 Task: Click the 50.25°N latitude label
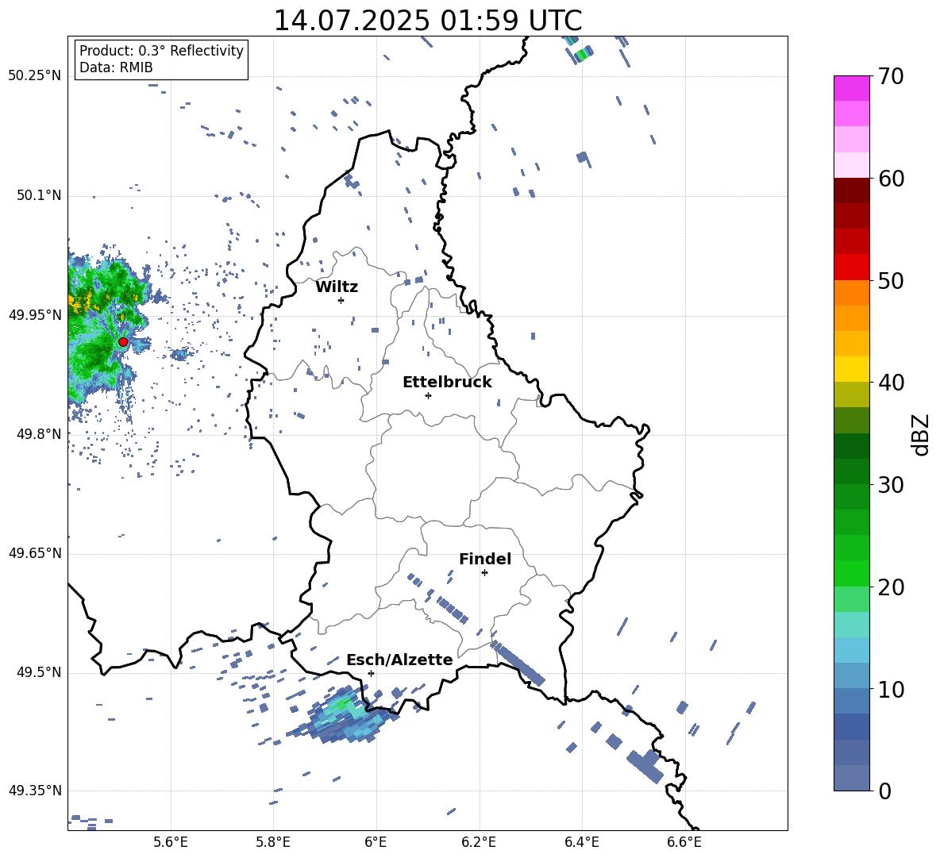click(35, 76)
